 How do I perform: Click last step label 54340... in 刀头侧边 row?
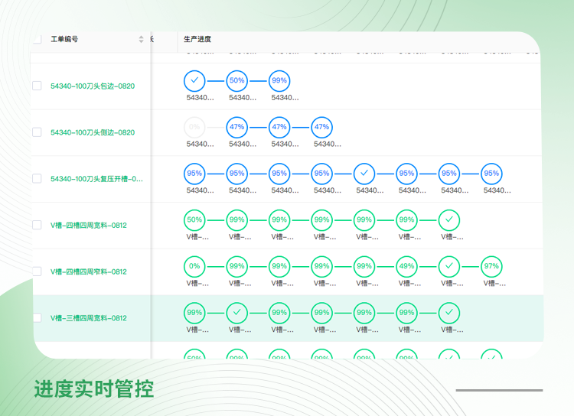click(328, 145)
